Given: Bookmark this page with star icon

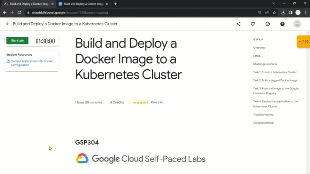Looking at the screenshot, I should (274, 13).
